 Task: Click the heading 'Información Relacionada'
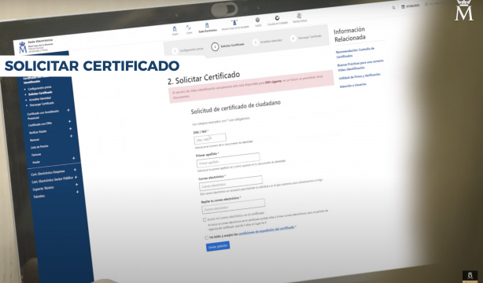(350, 34)
